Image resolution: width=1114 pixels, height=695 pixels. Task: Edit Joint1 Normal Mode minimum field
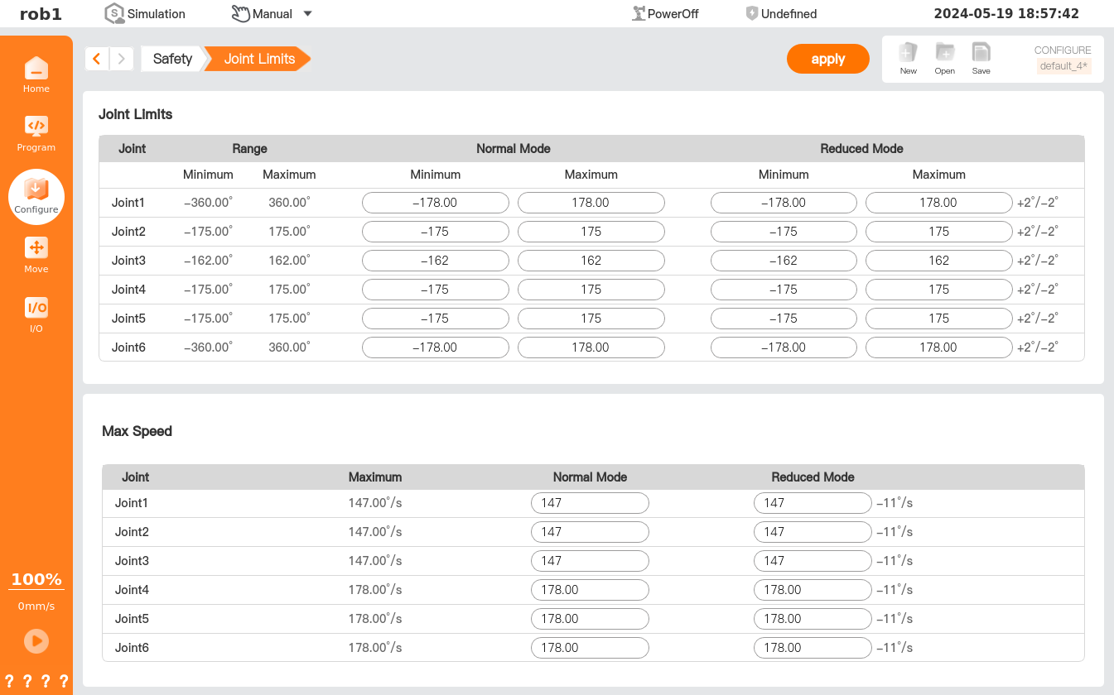(435, 203)
